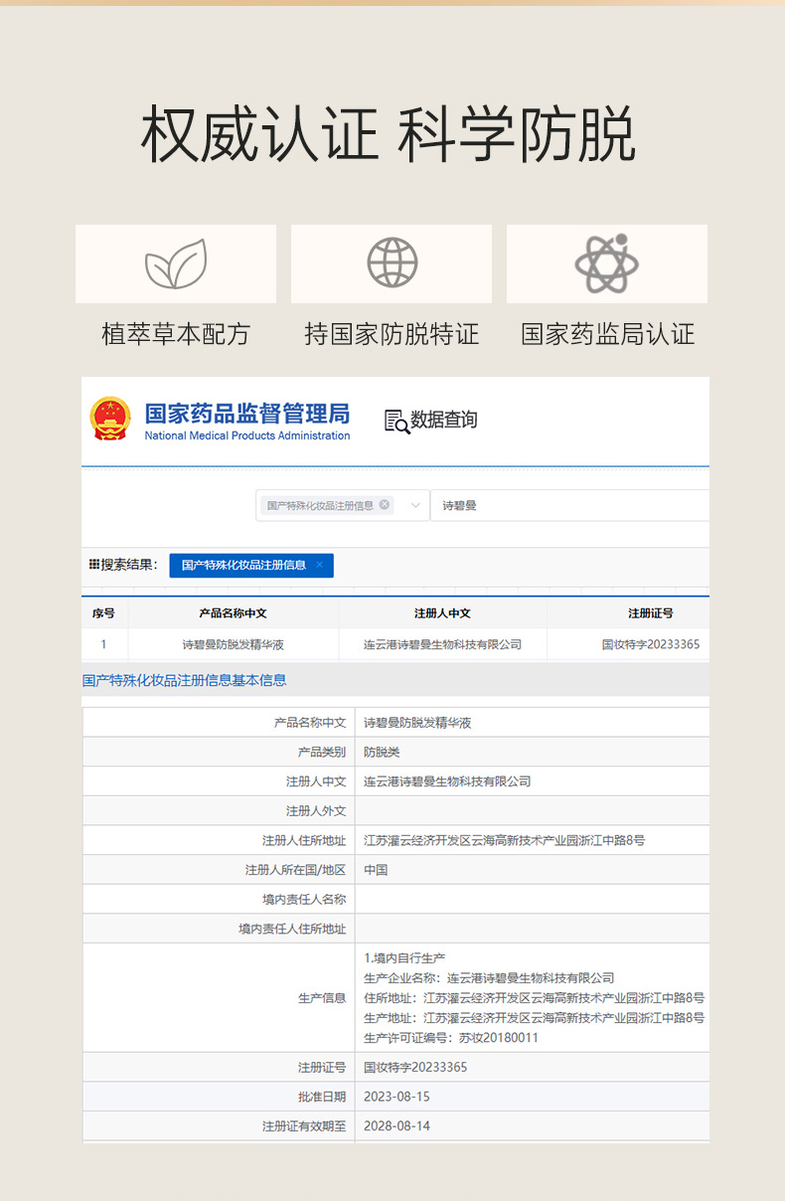785x1201 pixels.
Task: Select the blue 国产特殊化妆品注册信息 results tab
Action: coord(251,565)
